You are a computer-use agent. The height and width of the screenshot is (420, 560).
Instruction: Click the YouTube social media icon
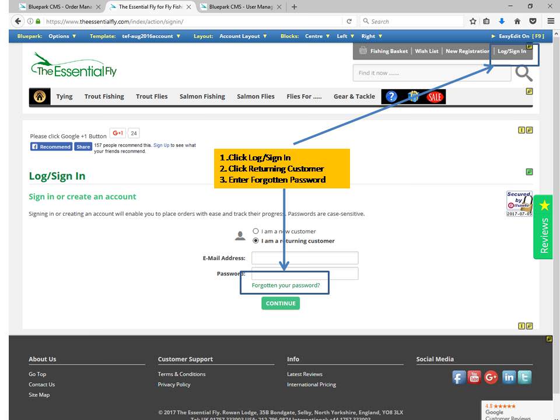[x=474, y=377]
